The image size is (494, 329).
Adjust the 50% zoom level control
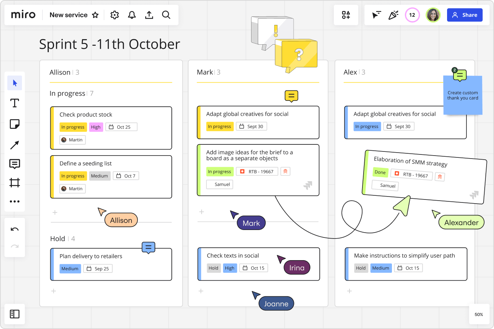point(479,314)
